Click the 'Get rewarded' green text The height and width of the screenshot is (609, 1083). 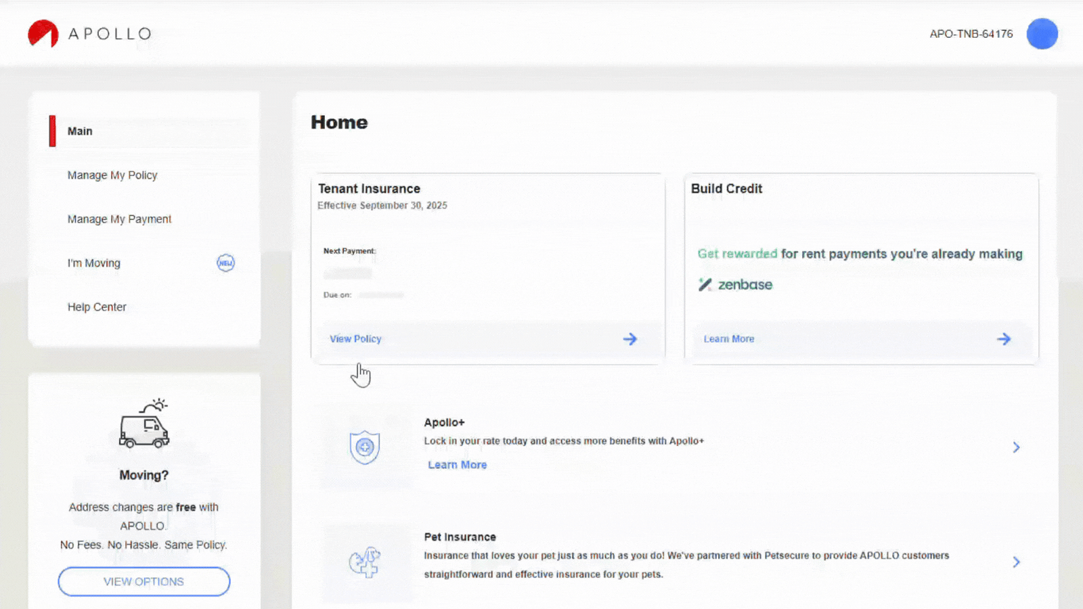pyautogui.click(x=737, y=254)
